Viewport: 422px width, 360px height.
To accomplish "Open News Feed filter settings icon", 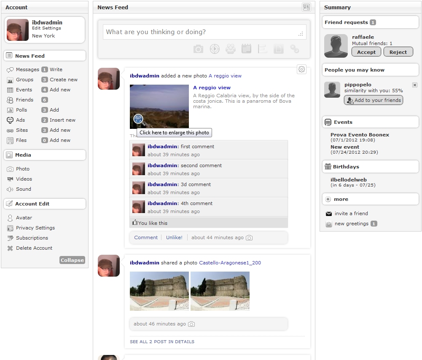I will (306, 7).
